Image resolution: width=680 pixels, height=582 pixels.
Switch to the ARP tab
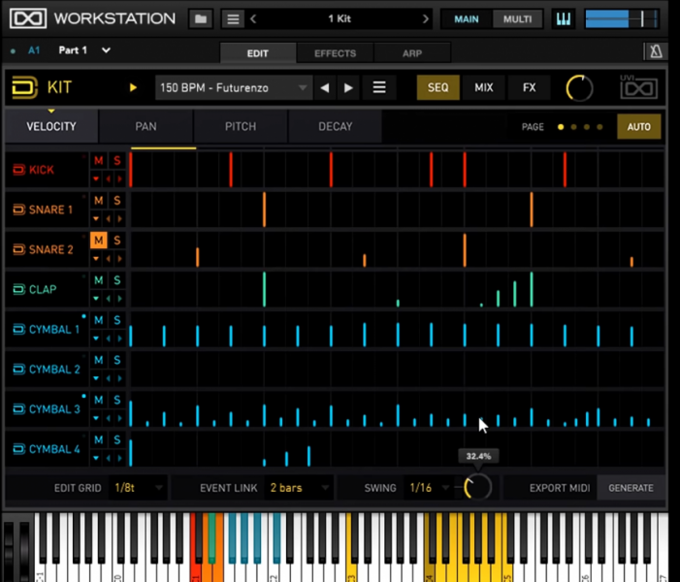click(x=412, y=53)
